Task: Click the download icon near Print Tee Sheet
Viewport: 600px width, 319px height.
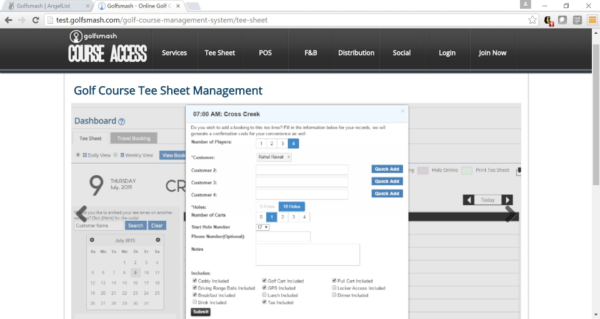Action: pyautogui.click(x=519, y=171)
